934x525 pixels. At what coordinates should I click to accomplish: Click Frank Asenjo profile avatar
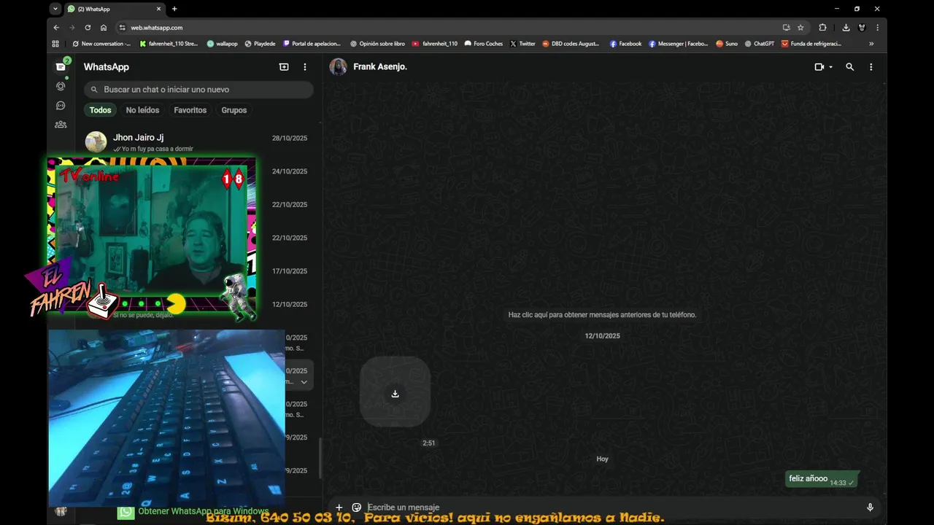338,66
